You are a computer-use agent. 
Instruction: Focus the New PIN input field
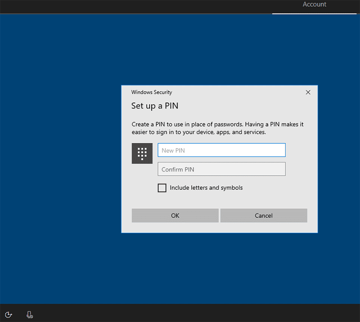pyautogui.click(x=221, y=150)
